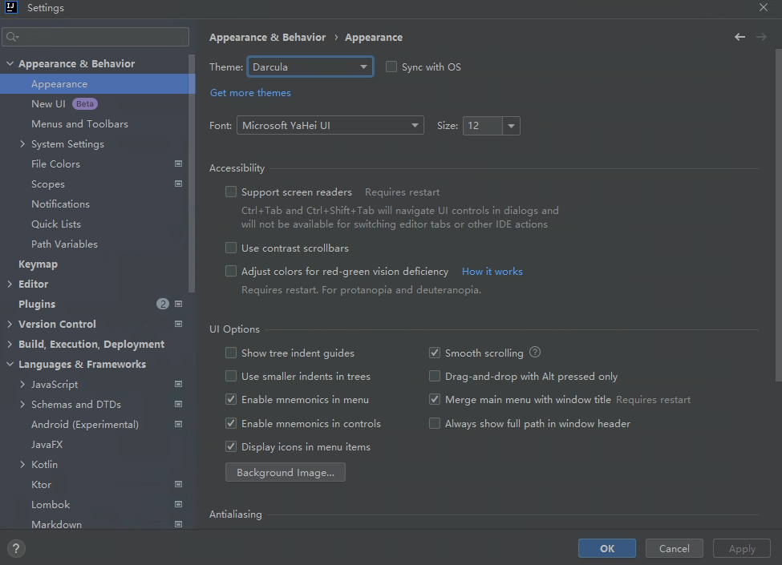Viewport: 782px width, 565px height.
Task: Click the project-level icon next to Plugins
Action: click(x=178, y=304)
